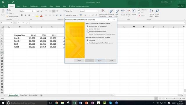Click the Clear eraser icon
The width and height of the screenshot is (186, 105).
[139, 16]
